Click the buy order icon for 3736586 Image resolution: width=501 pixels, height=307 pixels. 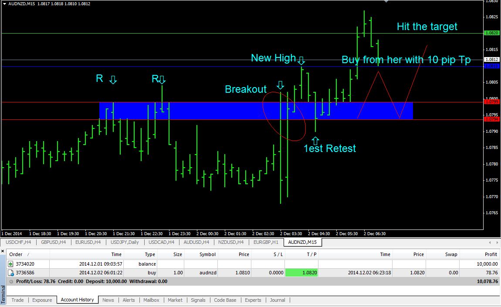pos(11,273)
